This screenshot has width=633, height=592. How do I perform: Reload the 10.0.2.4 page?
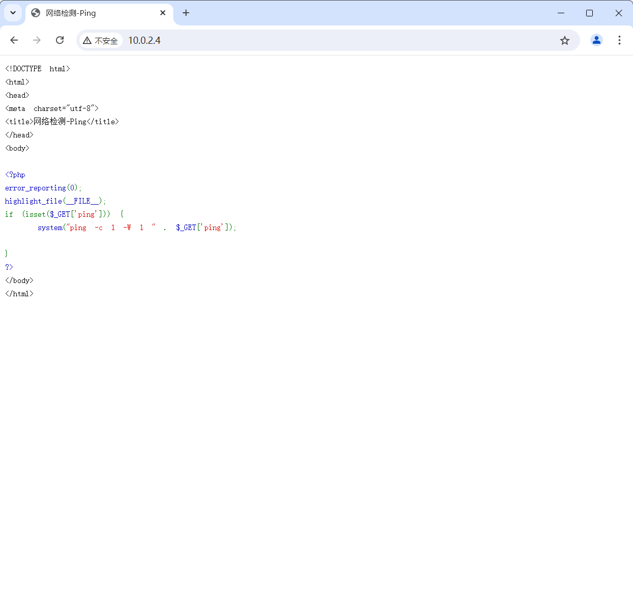(60, 40)
